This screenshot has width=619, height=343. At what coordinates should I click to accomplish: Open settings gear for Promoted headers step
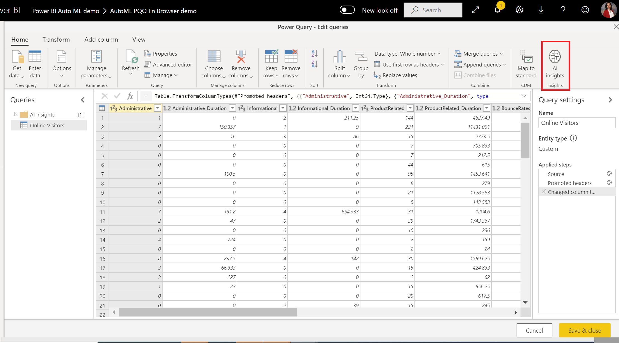610,183
